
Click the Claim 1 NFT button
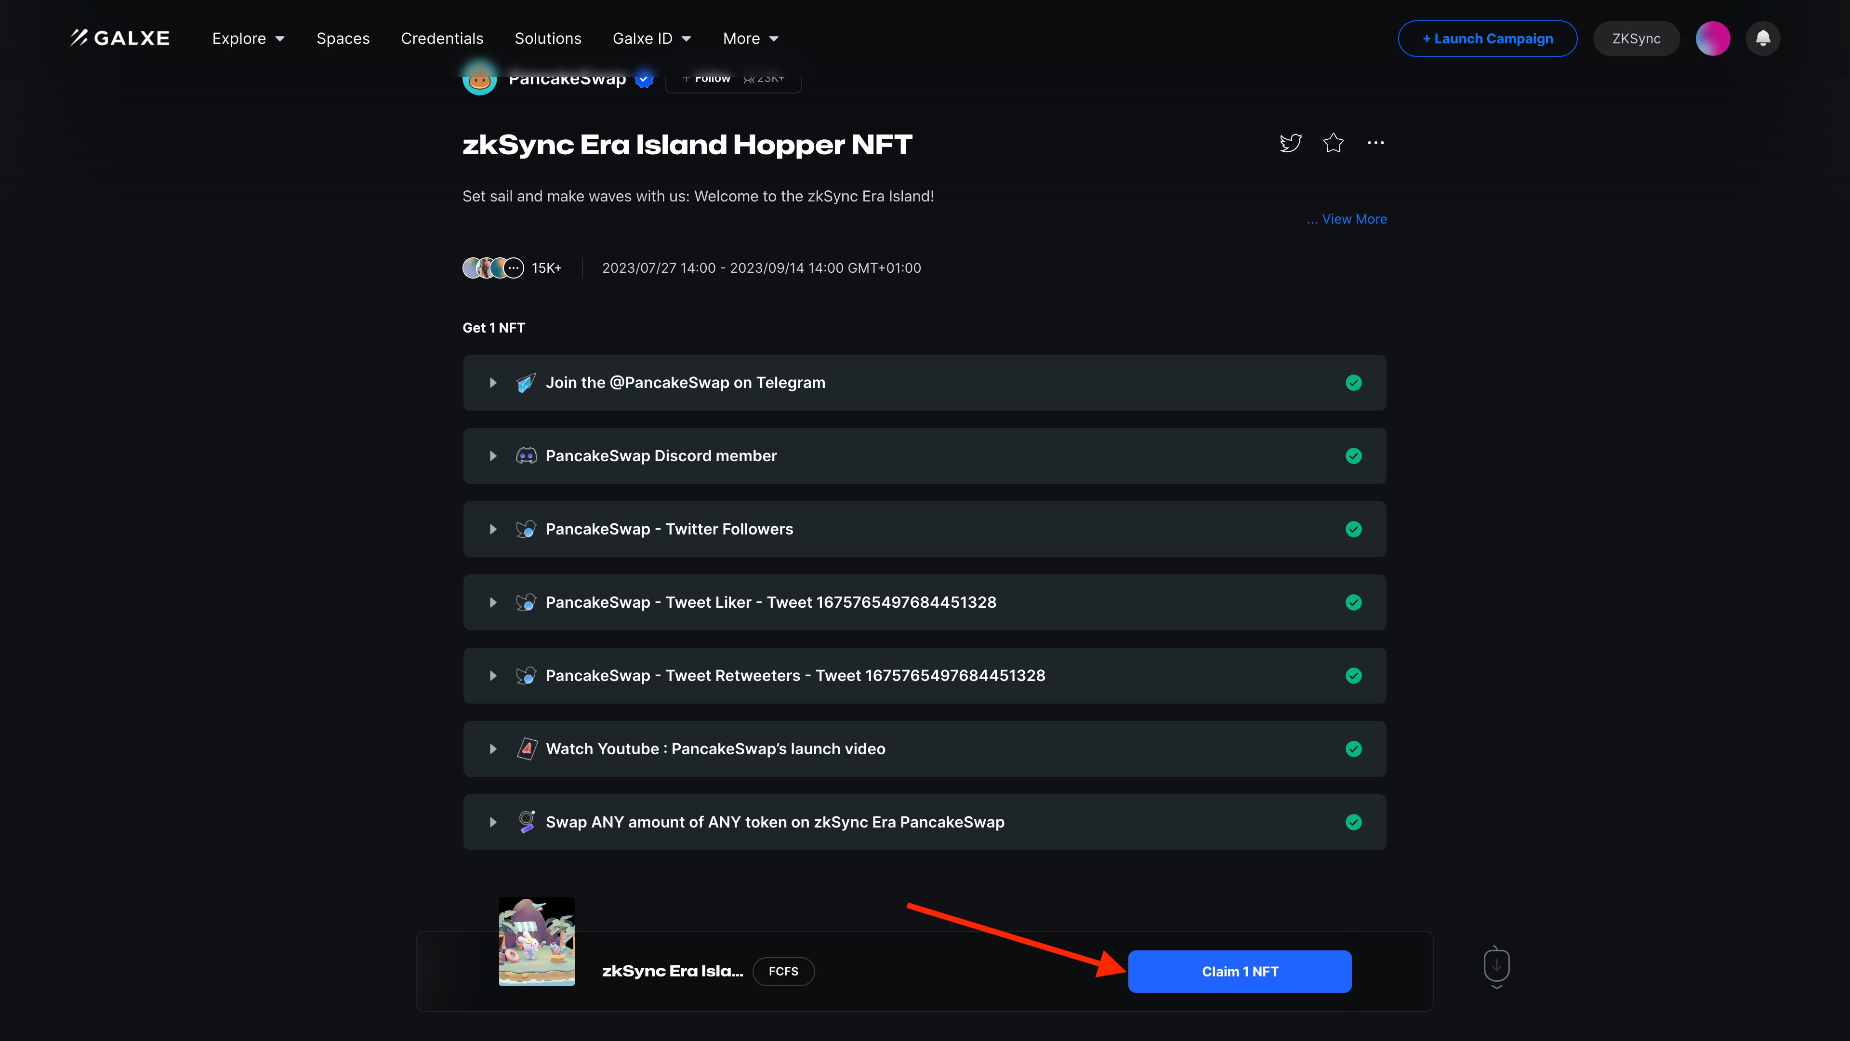[x=1240, y=971]
